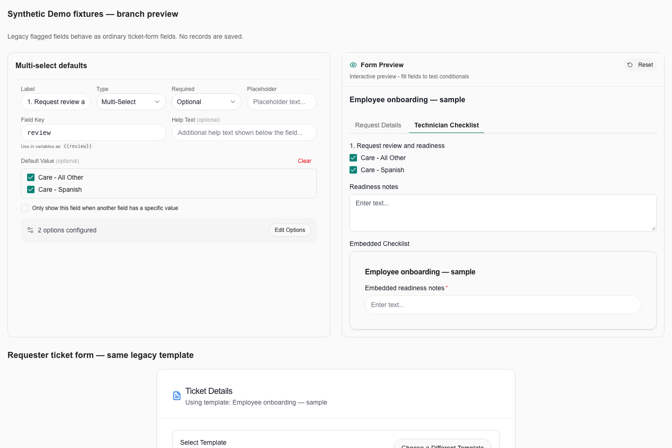Click the reset arrow icon

point(630,65)
